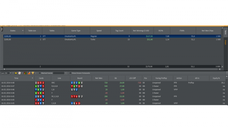The height and width of the screenshot is (128, 228).
Task: Select the vertical Stats tab on left
Action: point(2,29)
